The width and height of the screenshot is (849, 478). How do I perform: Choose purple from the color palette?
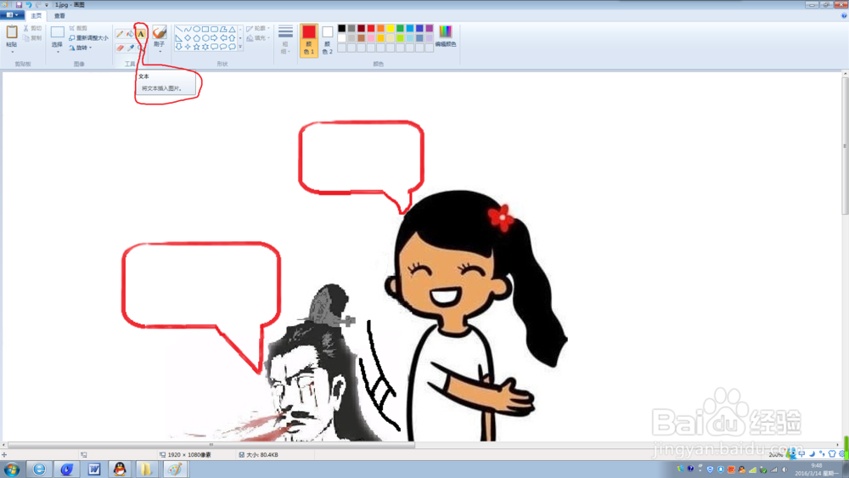[430, 28]
